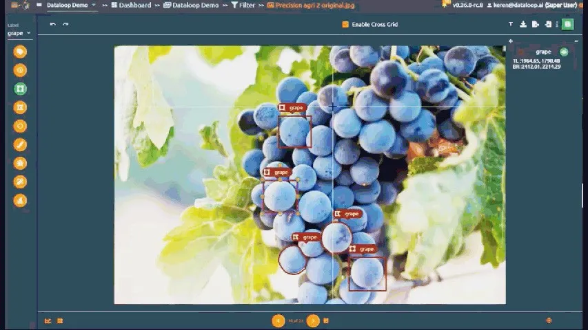Click the icon right of next-image arrow
The width and height of the screenshot is (588, 330).
326,321
